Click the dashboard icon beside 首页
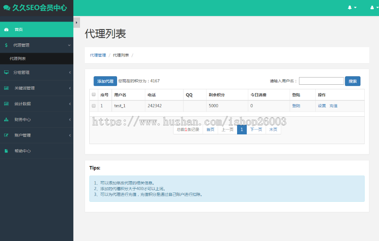The height and width of the screenshot is (241, 379). (6, 29)
